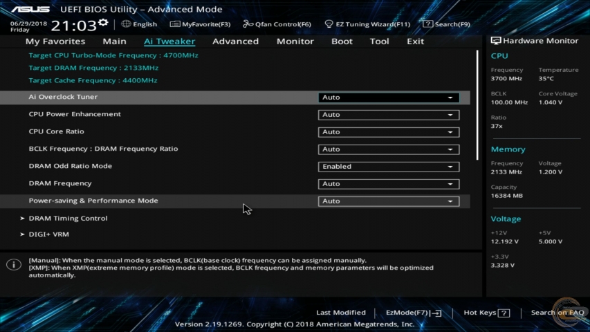Switch to EzMode(F7)
This screenshot has height=332, width=590.
tap(414, 313)
